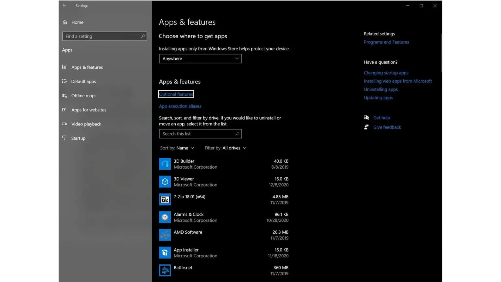Click the Give feedback person icon
Screen dimensions: 501x282
coord(366,127)
